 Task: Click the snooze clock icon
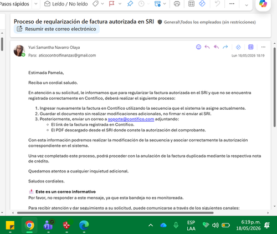[x=141, y=4]
